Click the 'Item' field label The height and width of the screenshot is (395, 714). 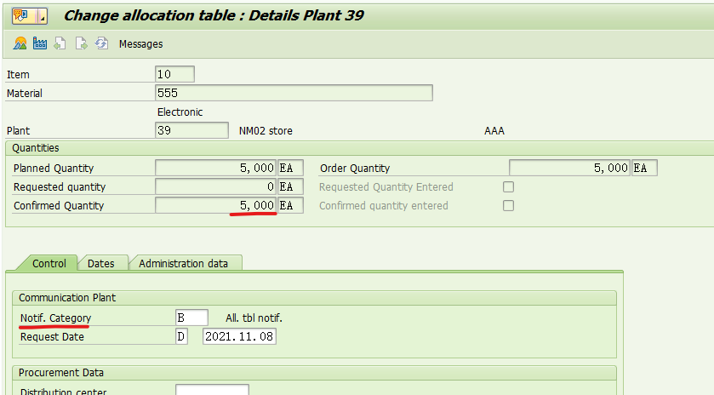tap(18, 75)
